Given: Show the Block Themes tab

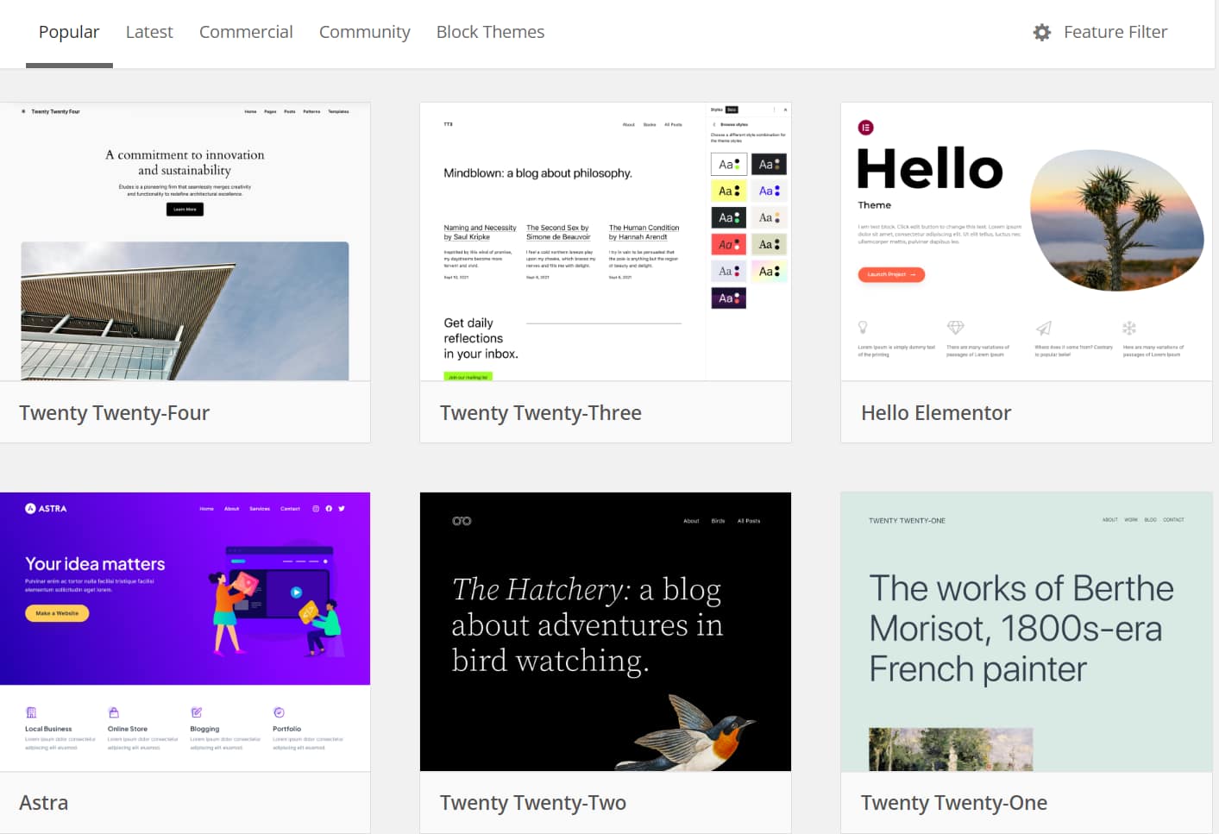Looking at the screenshot, I should pos(490,33).
